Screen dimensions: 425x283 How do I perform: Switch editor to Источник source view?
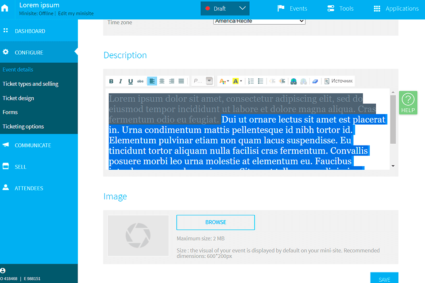(339, 81)
